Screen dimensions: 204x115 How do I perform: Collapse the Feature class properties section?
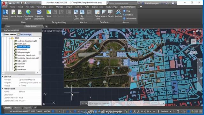3,88
